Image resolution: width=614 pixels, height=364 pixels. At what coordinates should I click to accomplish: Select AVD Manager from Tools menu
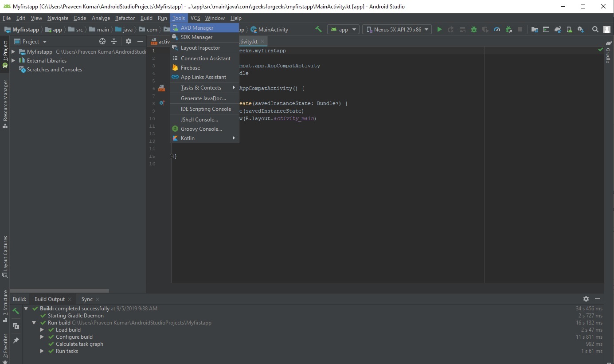click(197, 28)
